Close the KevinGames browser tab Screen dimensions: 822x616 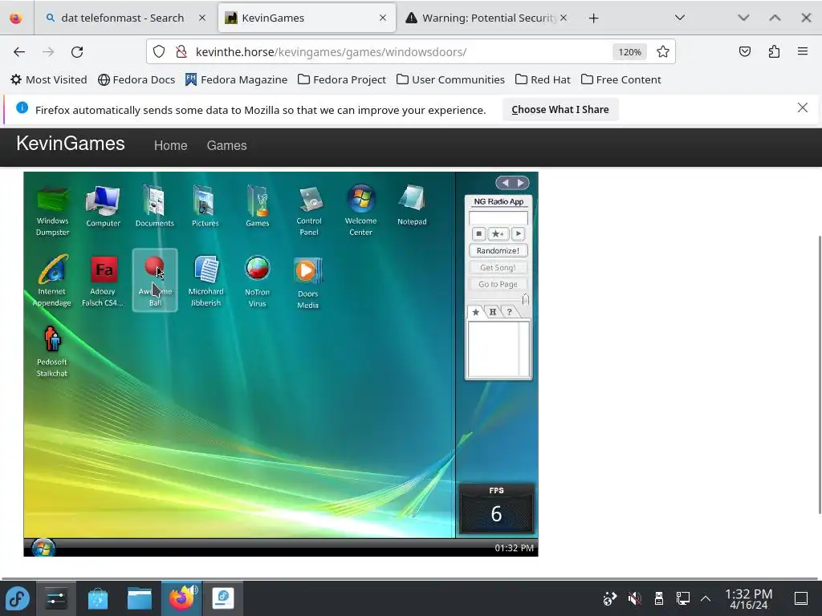tap(383, 18)
